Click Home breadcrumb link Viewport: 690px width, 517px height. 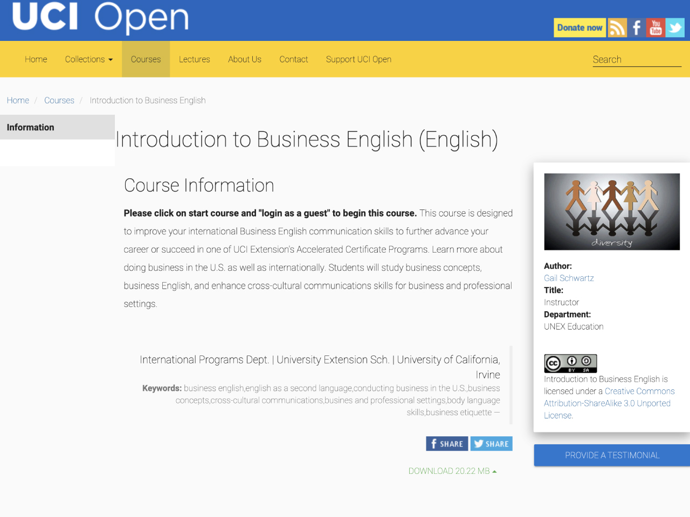(18, 100)
